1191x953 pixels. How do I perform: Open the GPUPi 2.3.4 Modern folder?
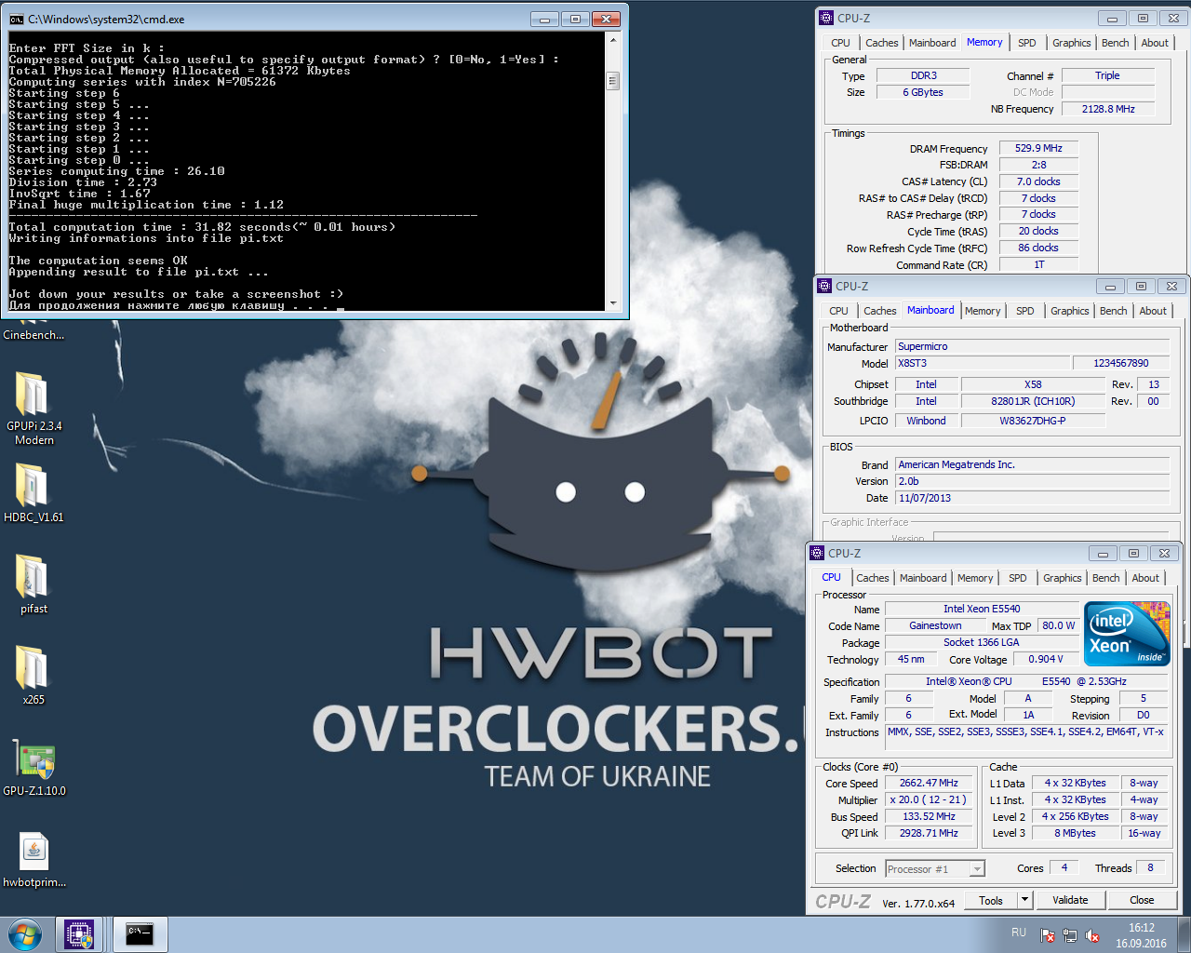click(x=33, y=408)
